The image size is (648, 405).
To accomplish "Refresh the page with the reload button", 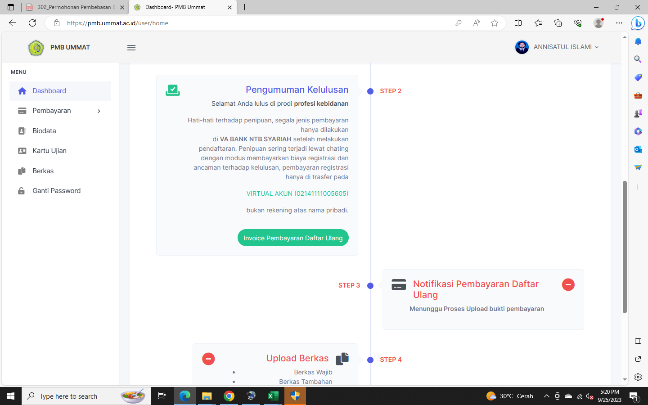I will (x=32, y=23).
